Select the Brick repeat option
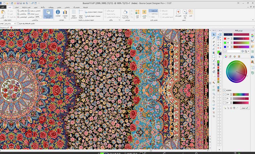 pos(152,17)
